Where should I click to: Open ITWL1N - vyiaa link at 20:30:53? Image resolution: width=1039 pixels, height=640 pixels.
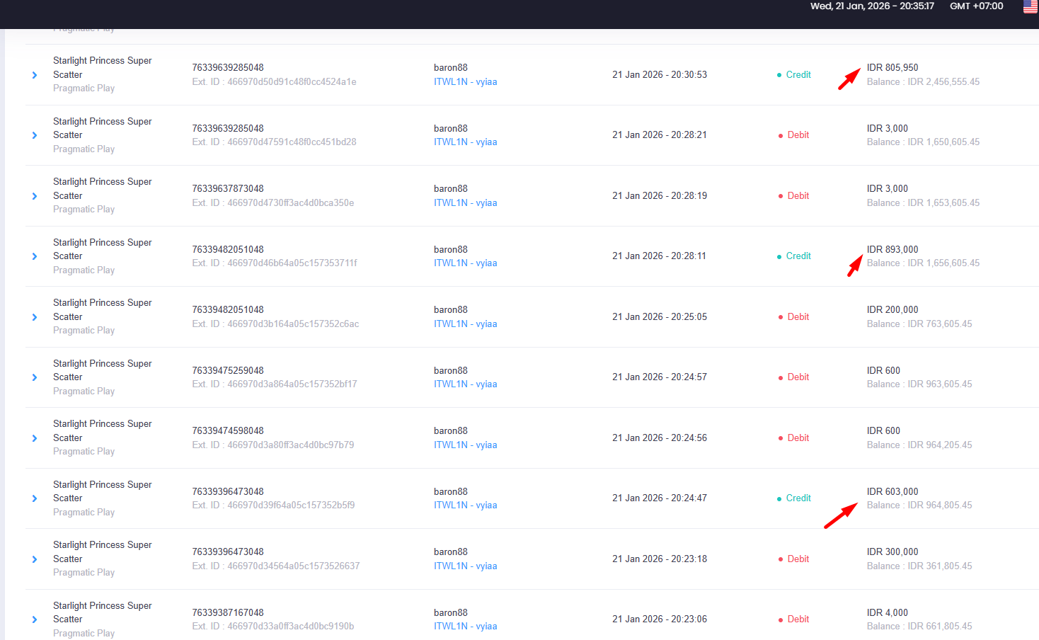tap(465, 81)
